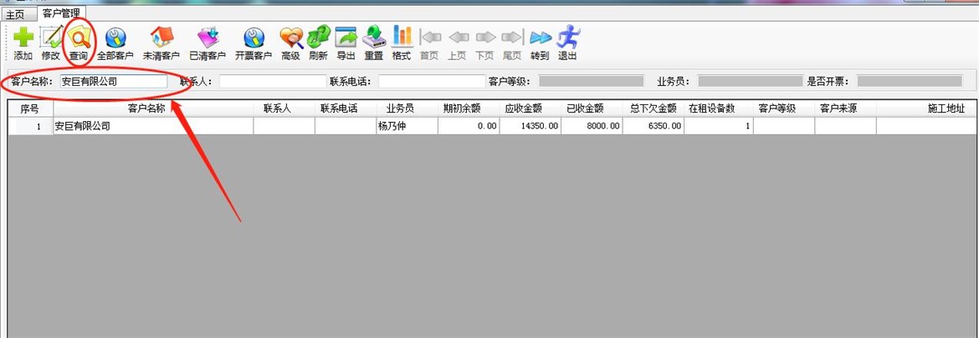This screenshot has height=338, width=979.
Task: Filter by 已清客户 (settled customers) icon
Action: 208,38
